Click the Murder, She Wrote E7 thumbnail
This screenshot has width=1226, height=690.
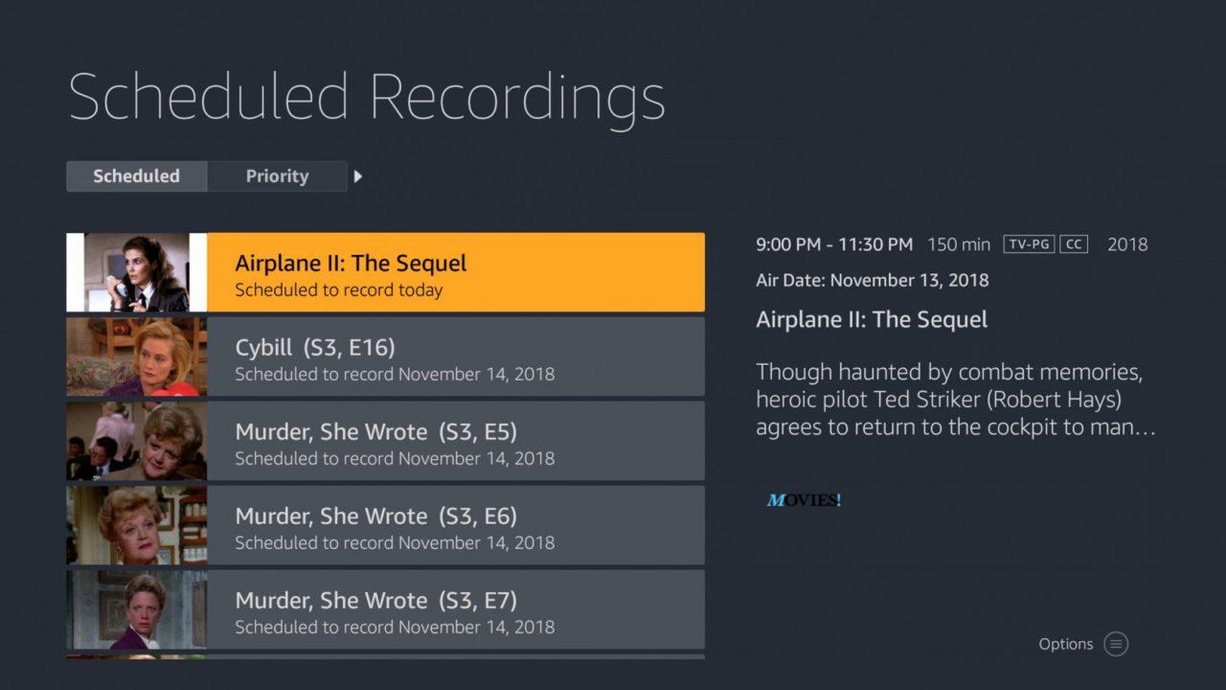point(137,609)
